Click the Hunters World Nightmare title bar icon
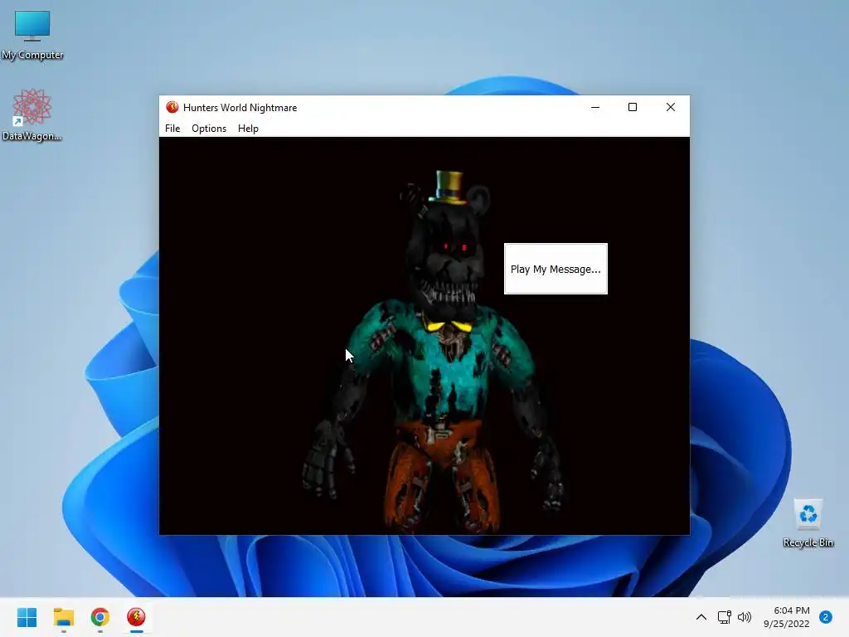The height and width of the screenshot is (637, 849). tap(172, 107)
